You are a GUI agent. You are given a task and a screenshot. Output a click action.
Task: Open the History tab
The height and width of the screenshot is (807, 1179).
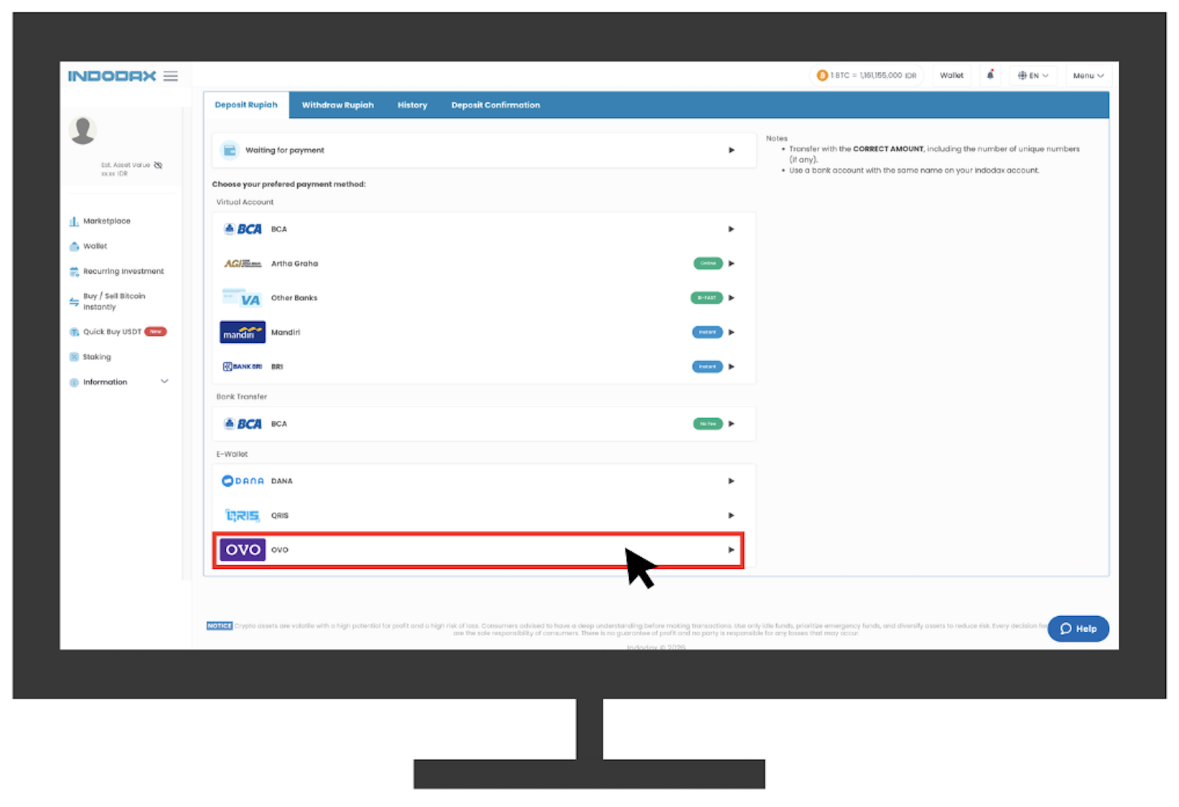(412, 105)
